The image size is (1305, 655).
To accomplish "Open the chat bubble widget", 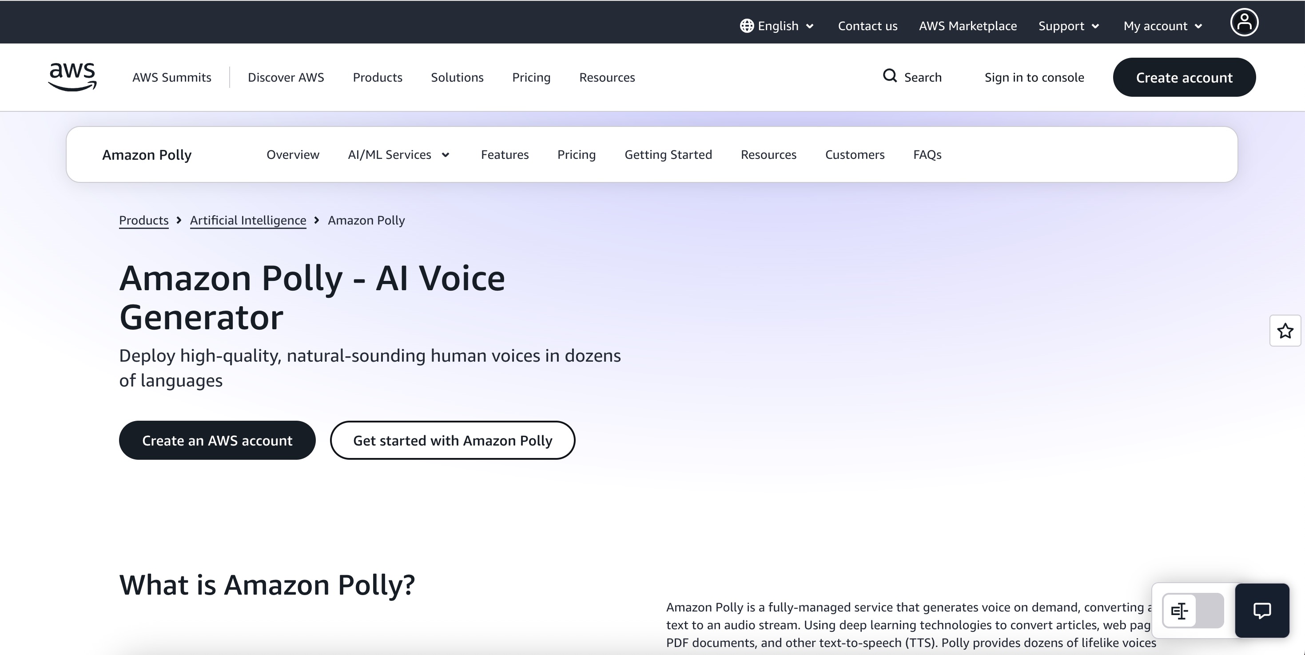I will click(x=1262, y=611).
